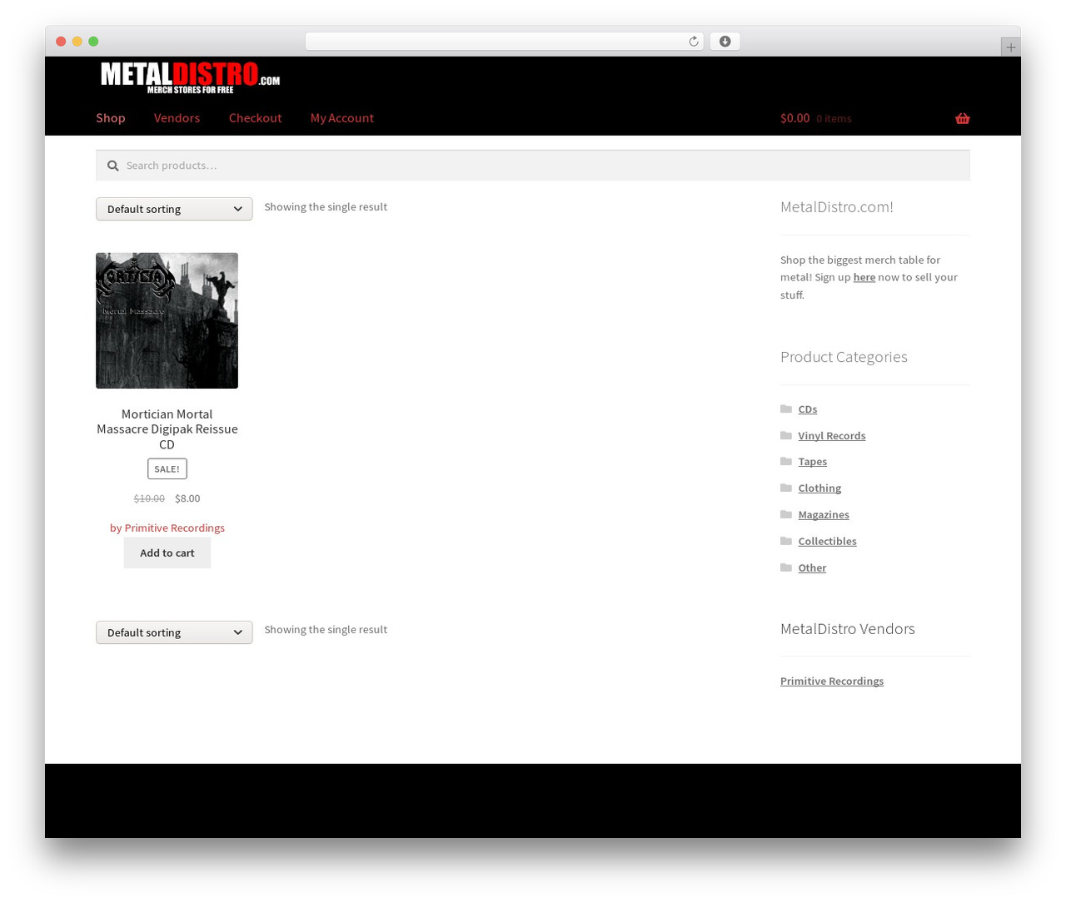Click the folder icon beside Vinyl Records
The height and width of the screenshot is (902, 1066).
pos(786,435)
